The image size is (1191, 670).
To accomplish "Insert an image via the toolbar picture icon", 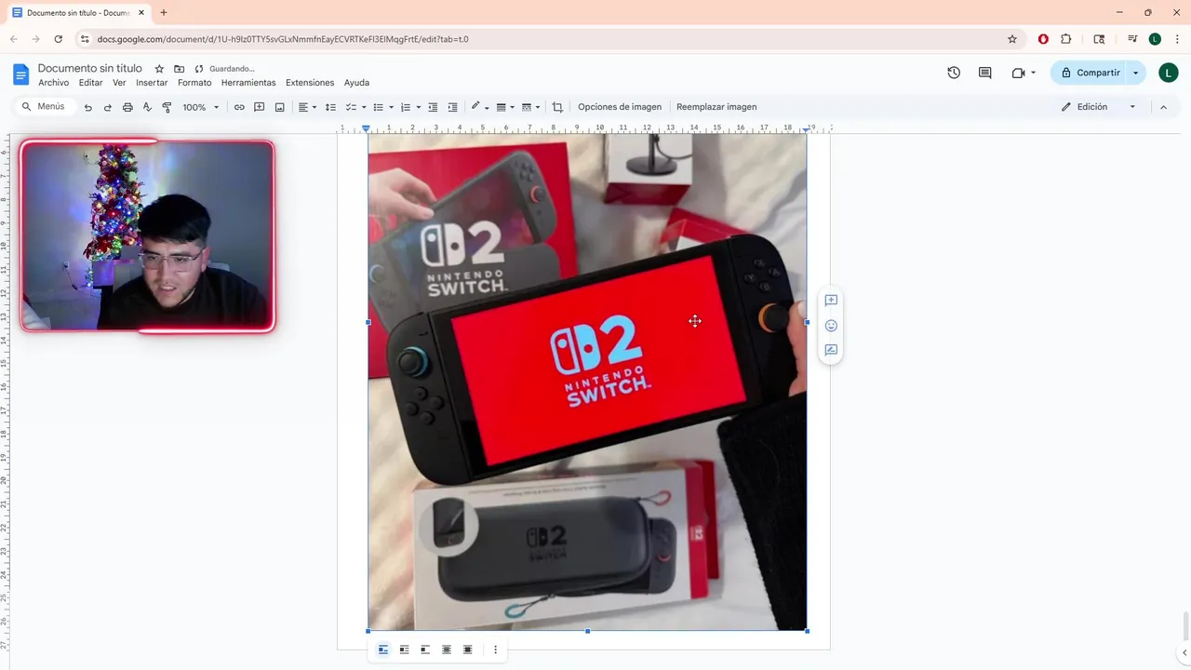I will tap(279, 107).
